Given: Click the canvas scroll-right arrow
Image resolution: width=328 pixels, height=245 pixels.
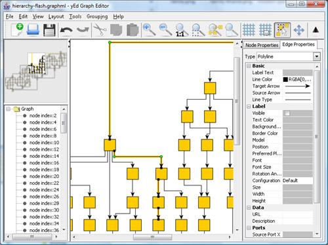Looking at the screenshot, I should 230,237.
